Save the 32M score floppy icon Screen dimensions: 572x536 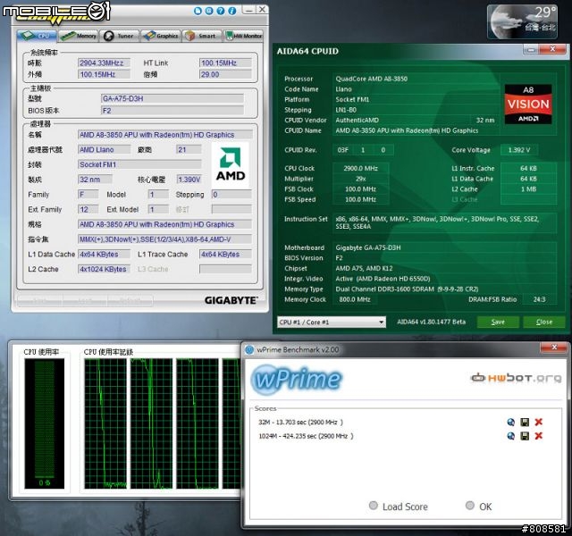tap(525, 423)
